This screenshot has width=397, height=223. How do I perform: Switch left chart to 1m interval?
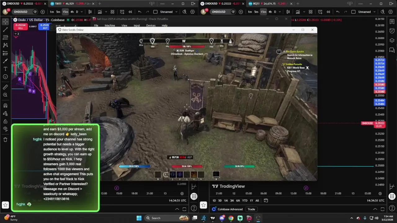pyautogui.click(x=52, y=12)
